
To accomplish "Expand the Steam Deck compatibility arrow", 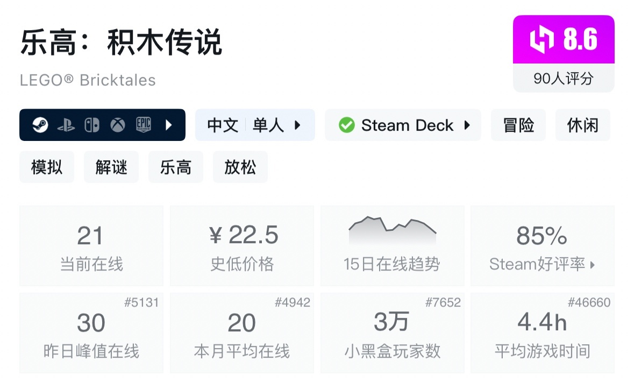I will 467,125.
